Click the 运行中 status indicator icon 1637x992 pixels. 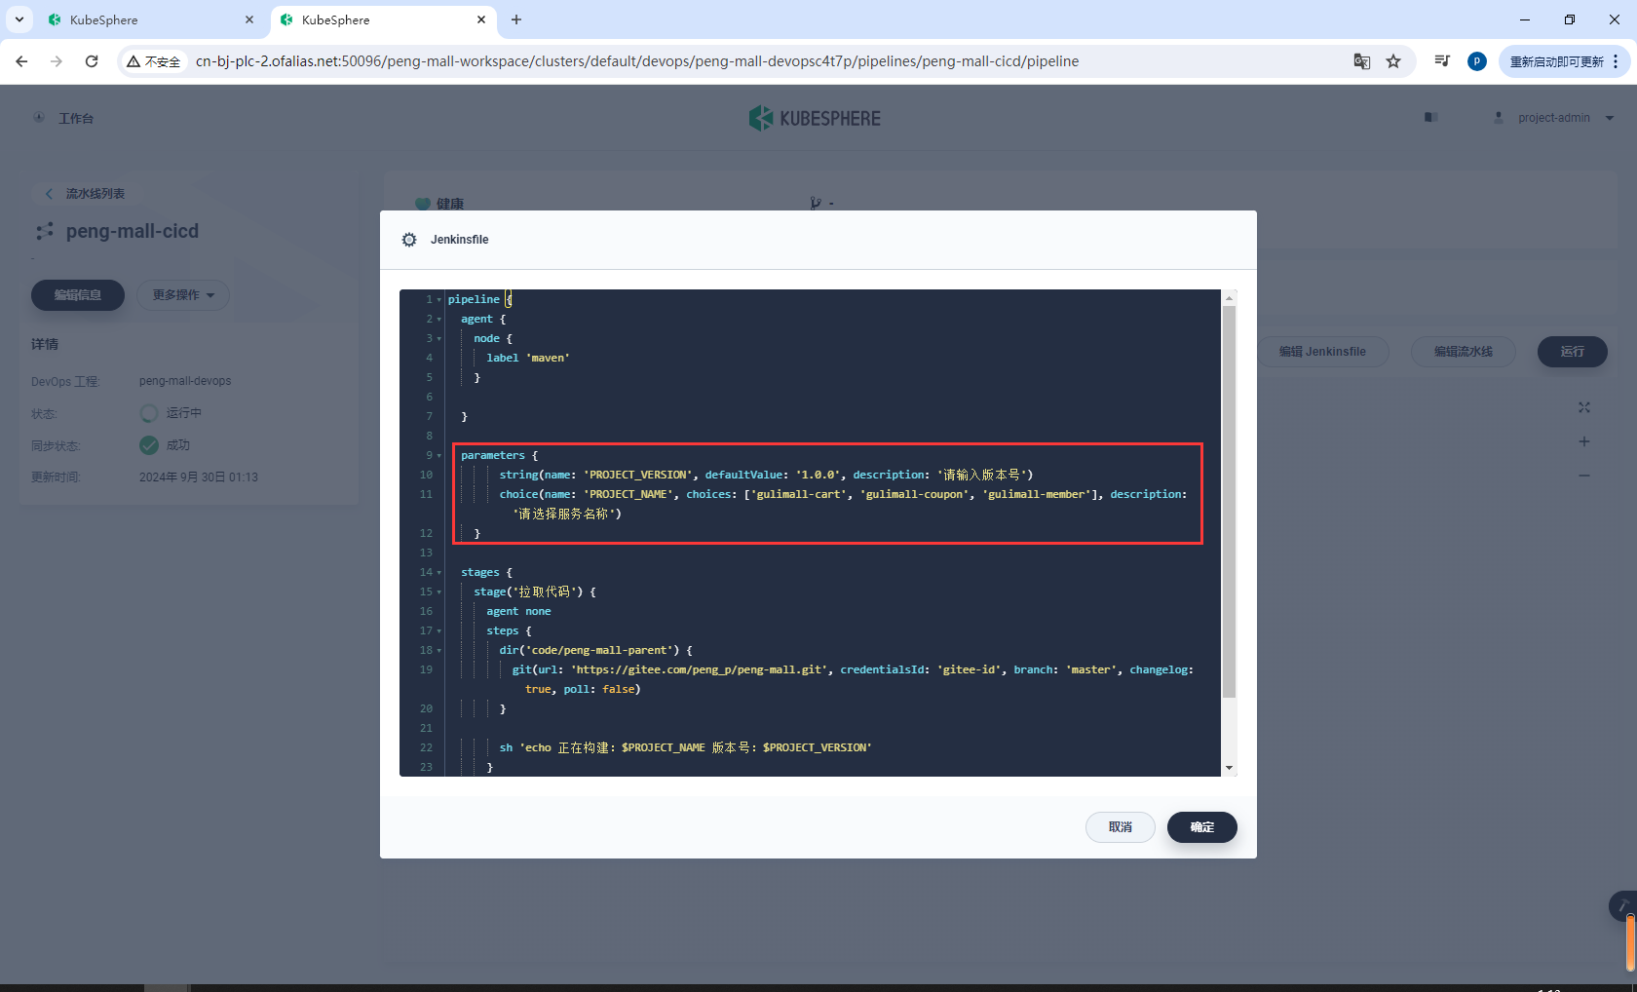point(149,413)
